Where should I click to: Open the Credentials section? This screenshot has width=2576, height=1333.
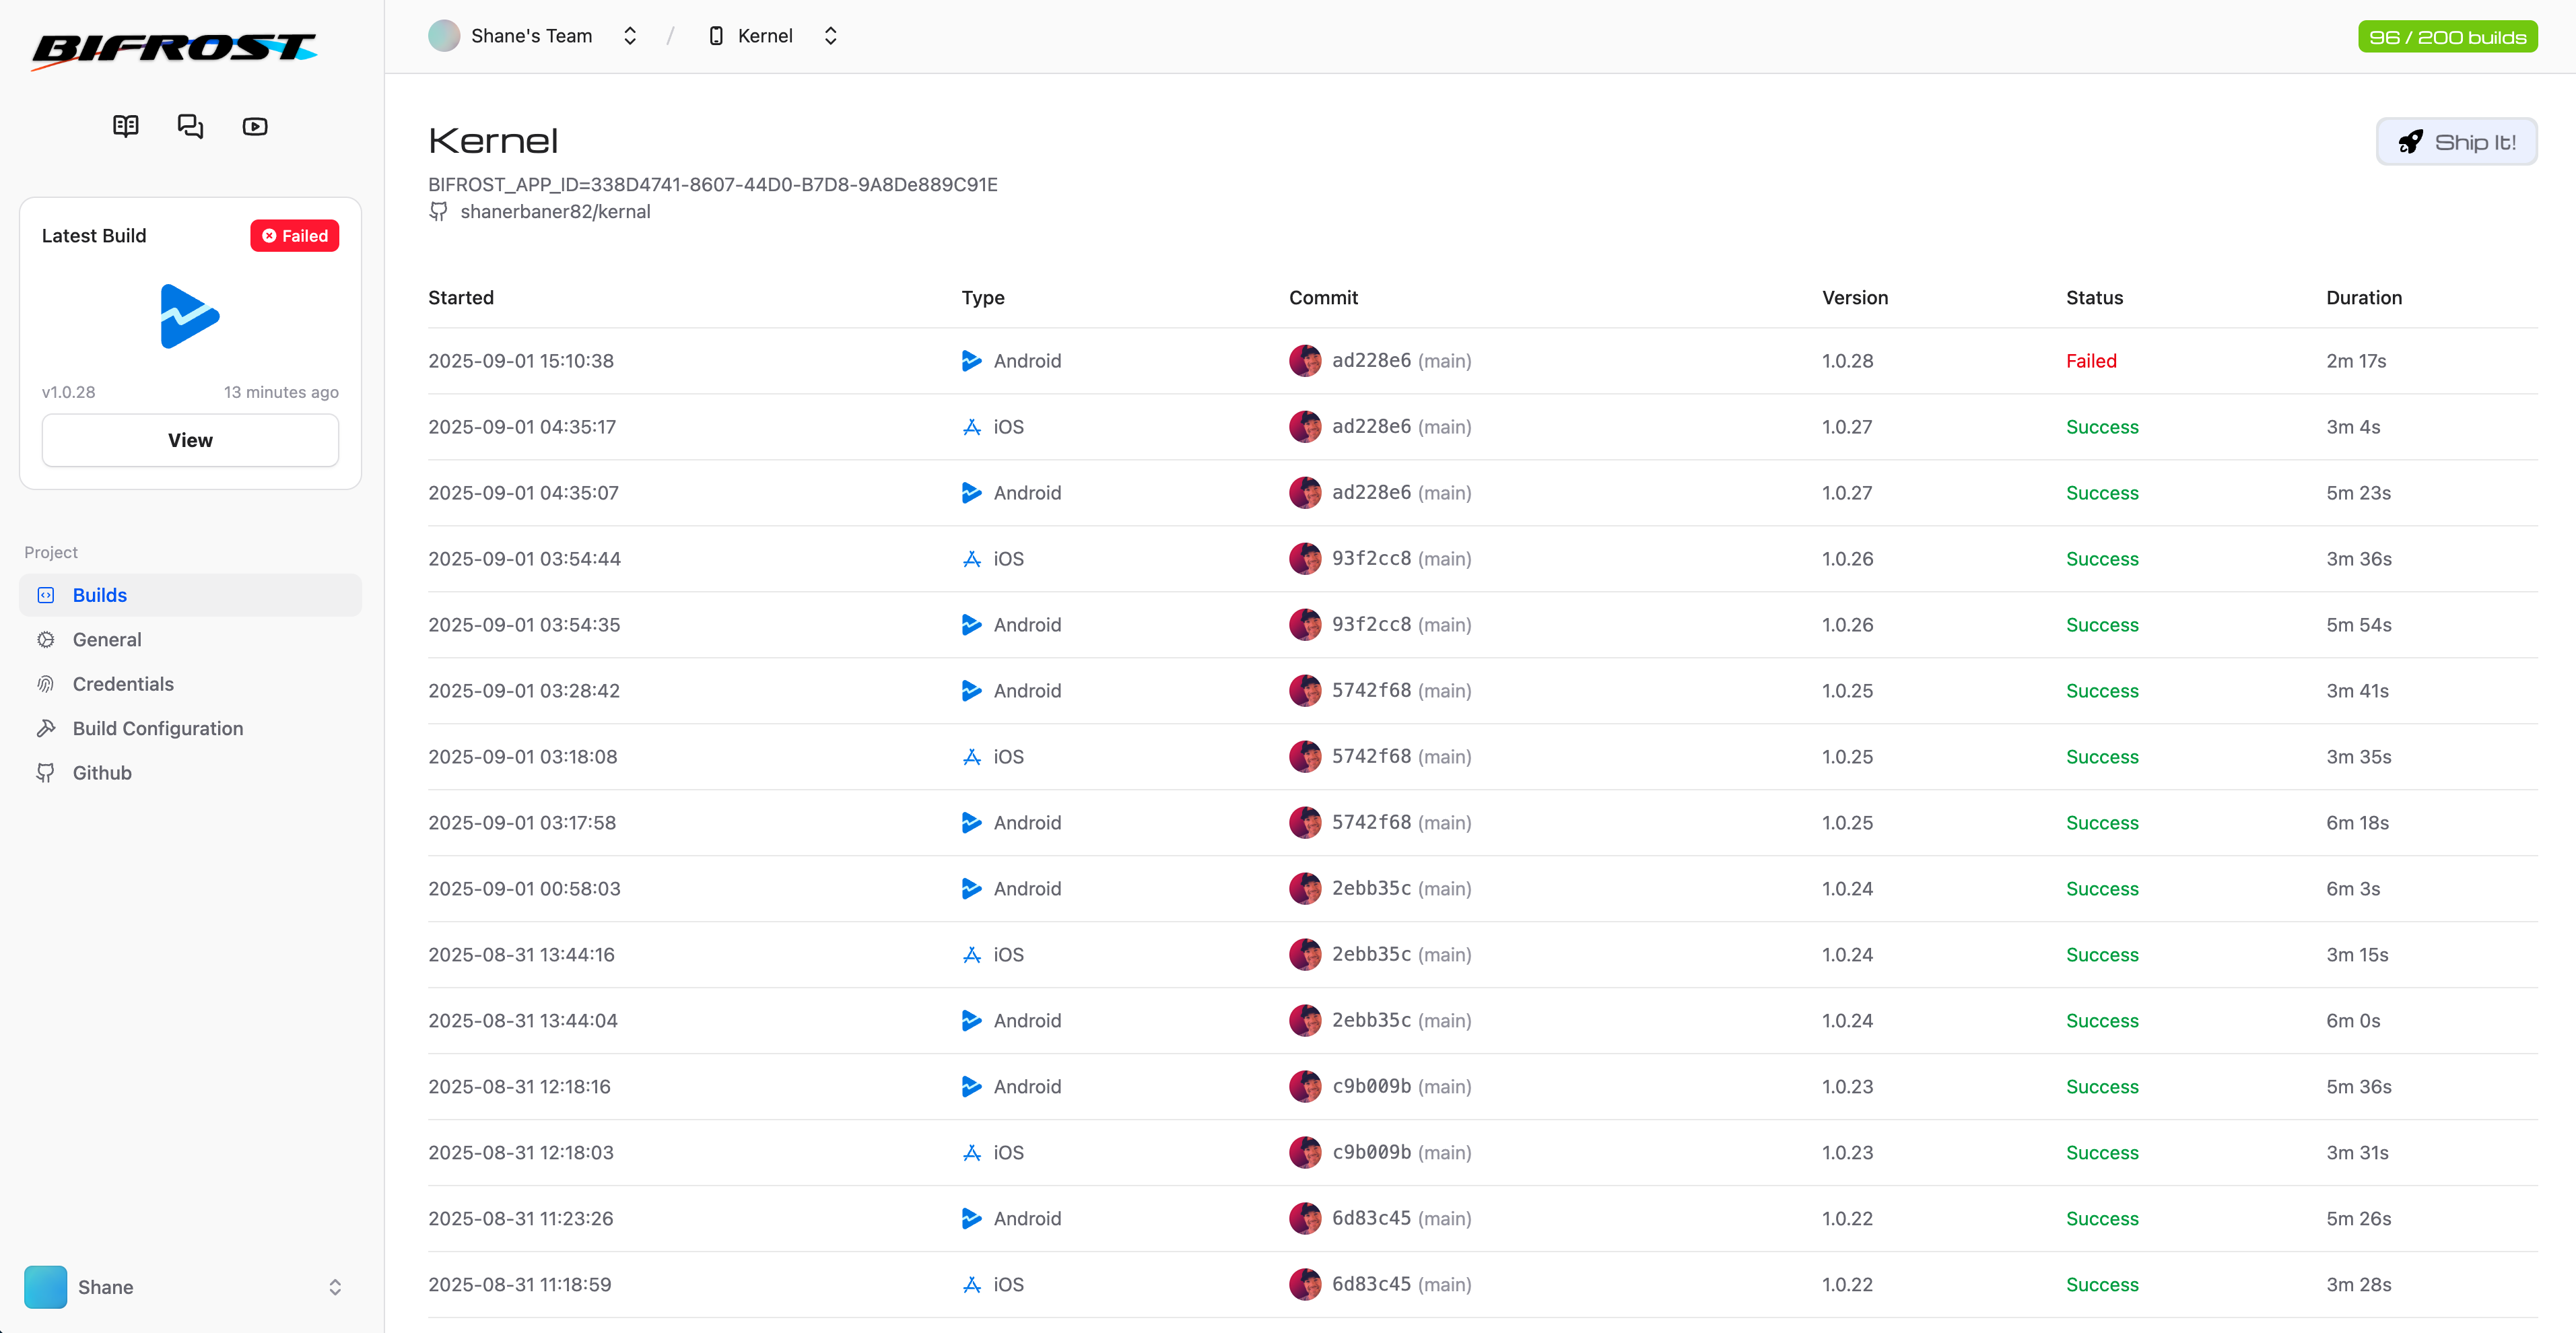(123, 684)
